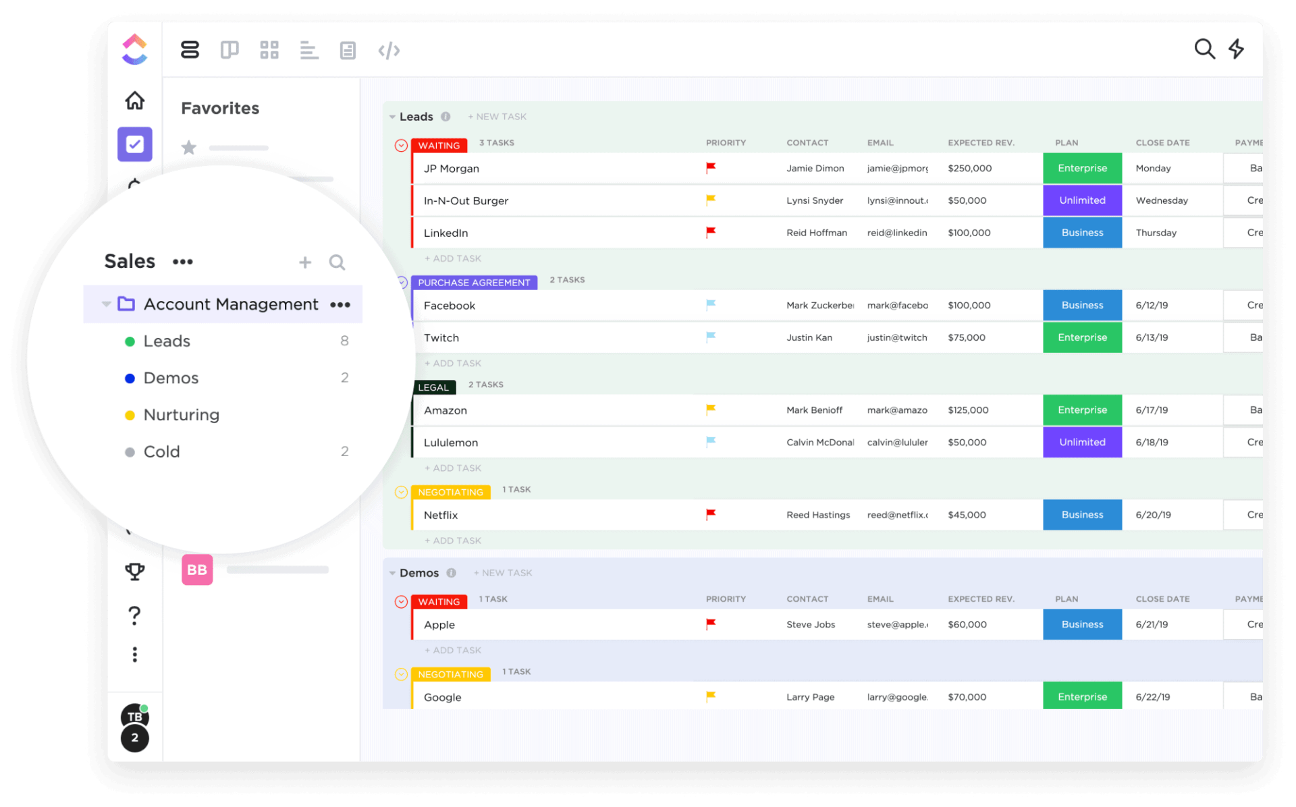Open the embed code view icon

click(x=389, y=51)
